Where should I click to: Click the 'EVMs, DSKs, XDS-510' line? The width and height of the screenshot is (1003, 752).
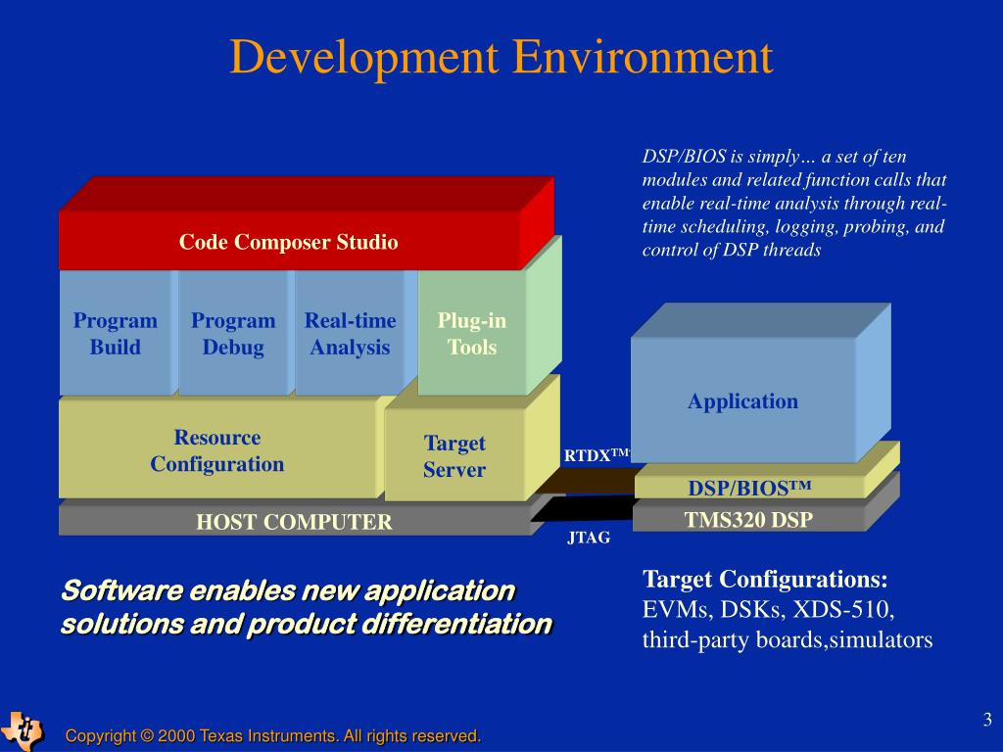tap(768, 609)
